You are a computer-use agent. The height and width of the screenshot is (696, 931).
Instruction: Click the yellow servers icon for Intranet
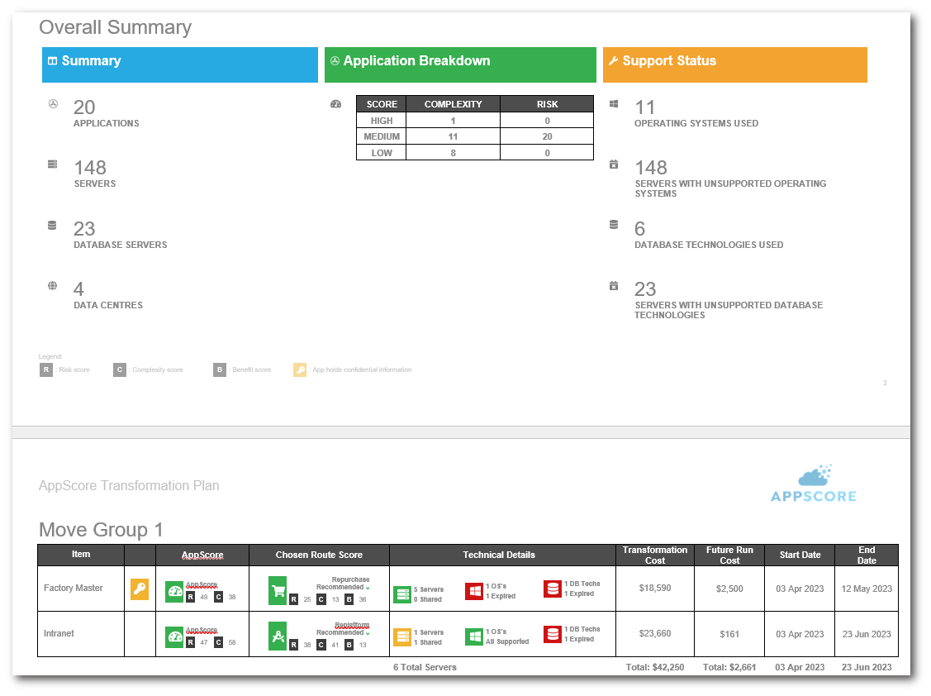[402, 636]
